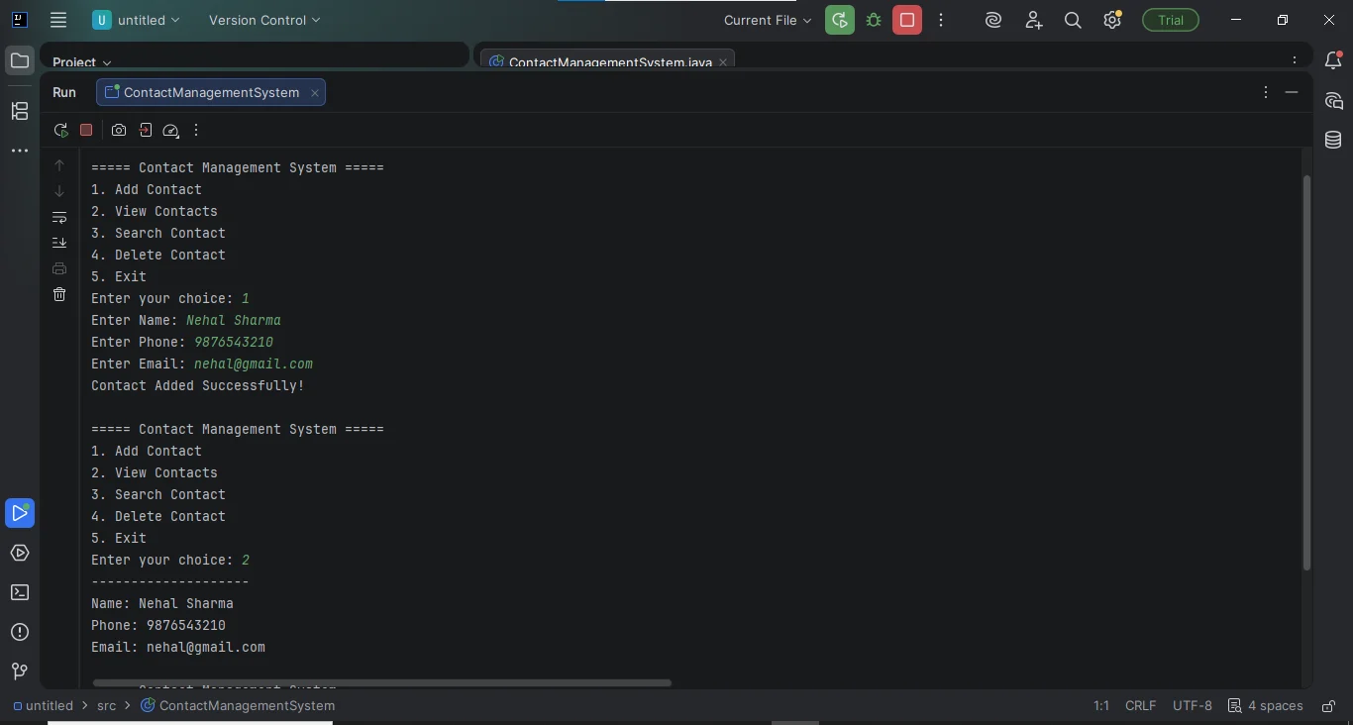This screenshot has width=1353, height=725.
Task: Click "Contact Added Successfully!" console line
Action: tap(198, 385)
